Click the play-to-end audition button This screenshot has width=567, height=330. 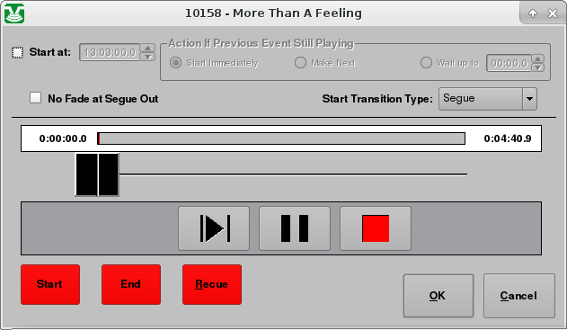[x=214, y=228]
